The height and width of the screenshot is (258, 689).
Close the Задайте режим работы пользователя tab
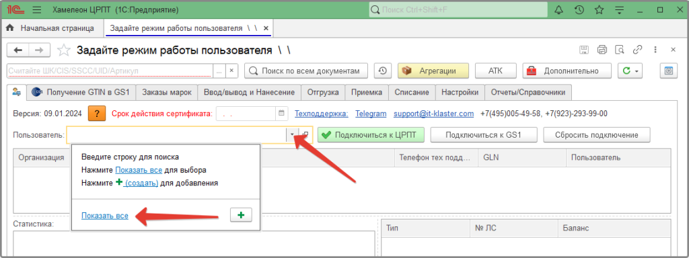[x=266, y=28]
